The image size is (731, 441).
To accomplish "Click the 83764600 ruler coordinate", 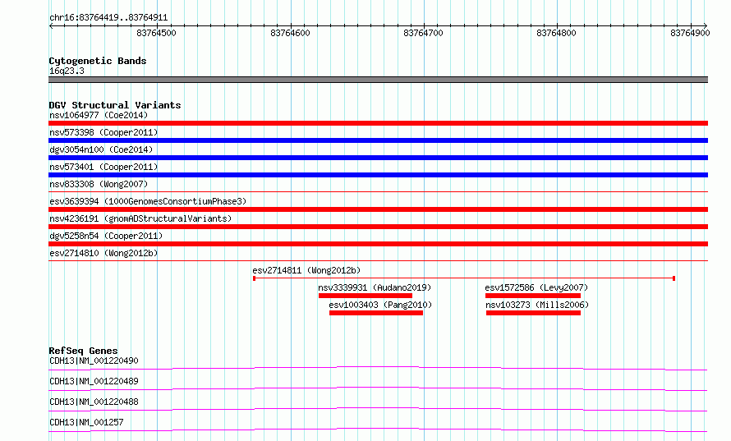I will pyautogui.click(x=290, y=33).
